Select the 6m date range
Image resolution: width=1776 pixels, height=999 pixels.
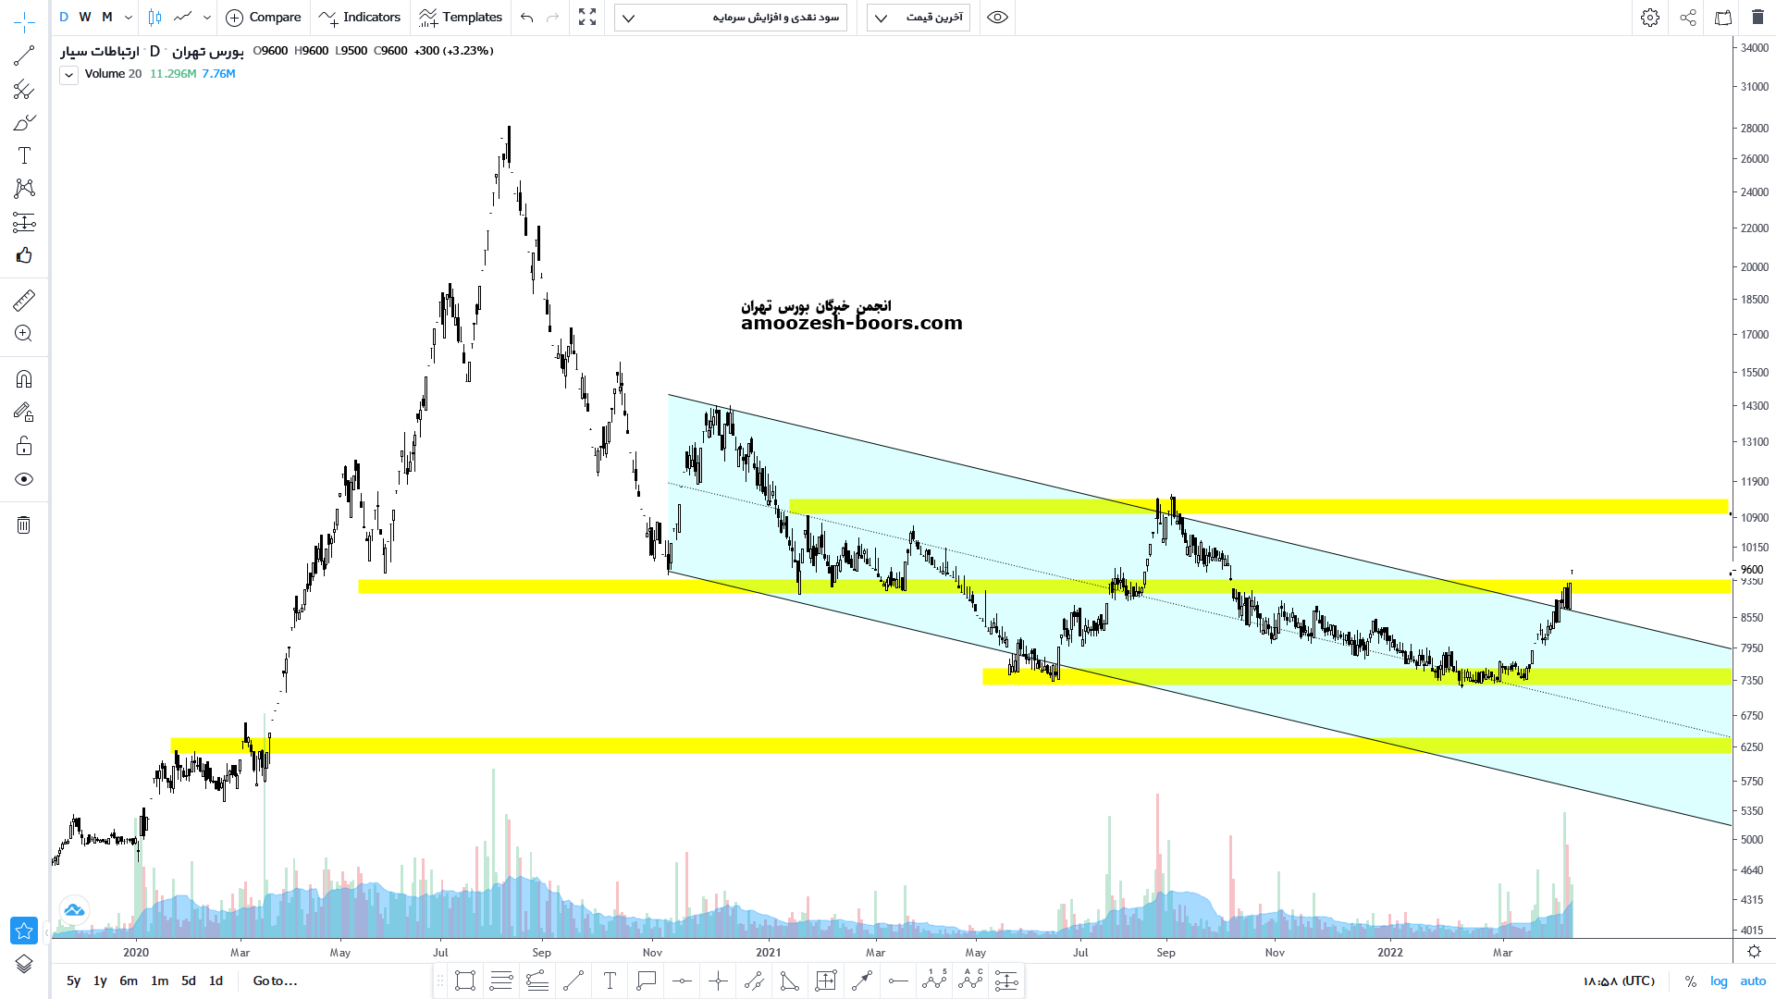point(129,981)
